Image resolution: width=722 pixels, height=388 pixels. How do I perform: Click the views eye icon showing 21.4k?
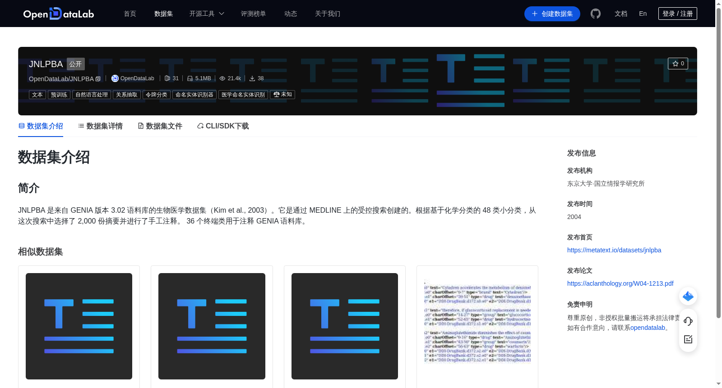pyautogui.click(x=222, y=78)
